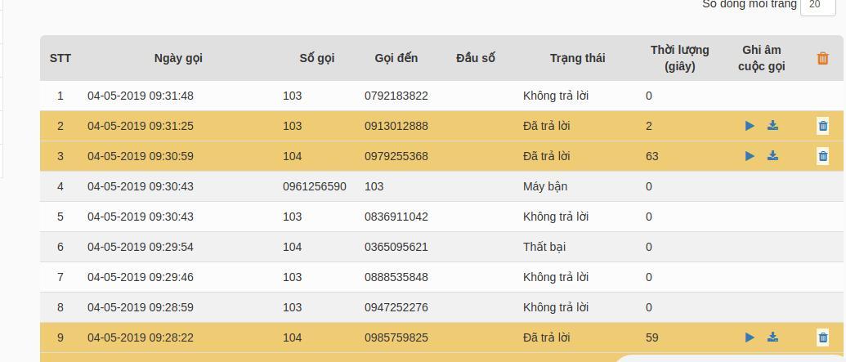The image size is (846, 362).
Task: Sort by Ngày gọi column header
Action: tap(178, 58)
